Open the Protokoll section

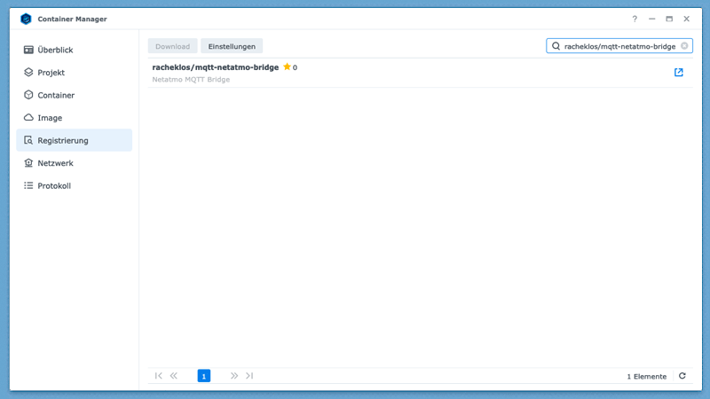[54, 186]
